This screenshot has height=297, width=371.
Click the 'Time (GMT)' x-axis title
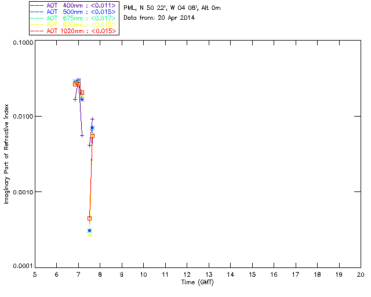197,282
